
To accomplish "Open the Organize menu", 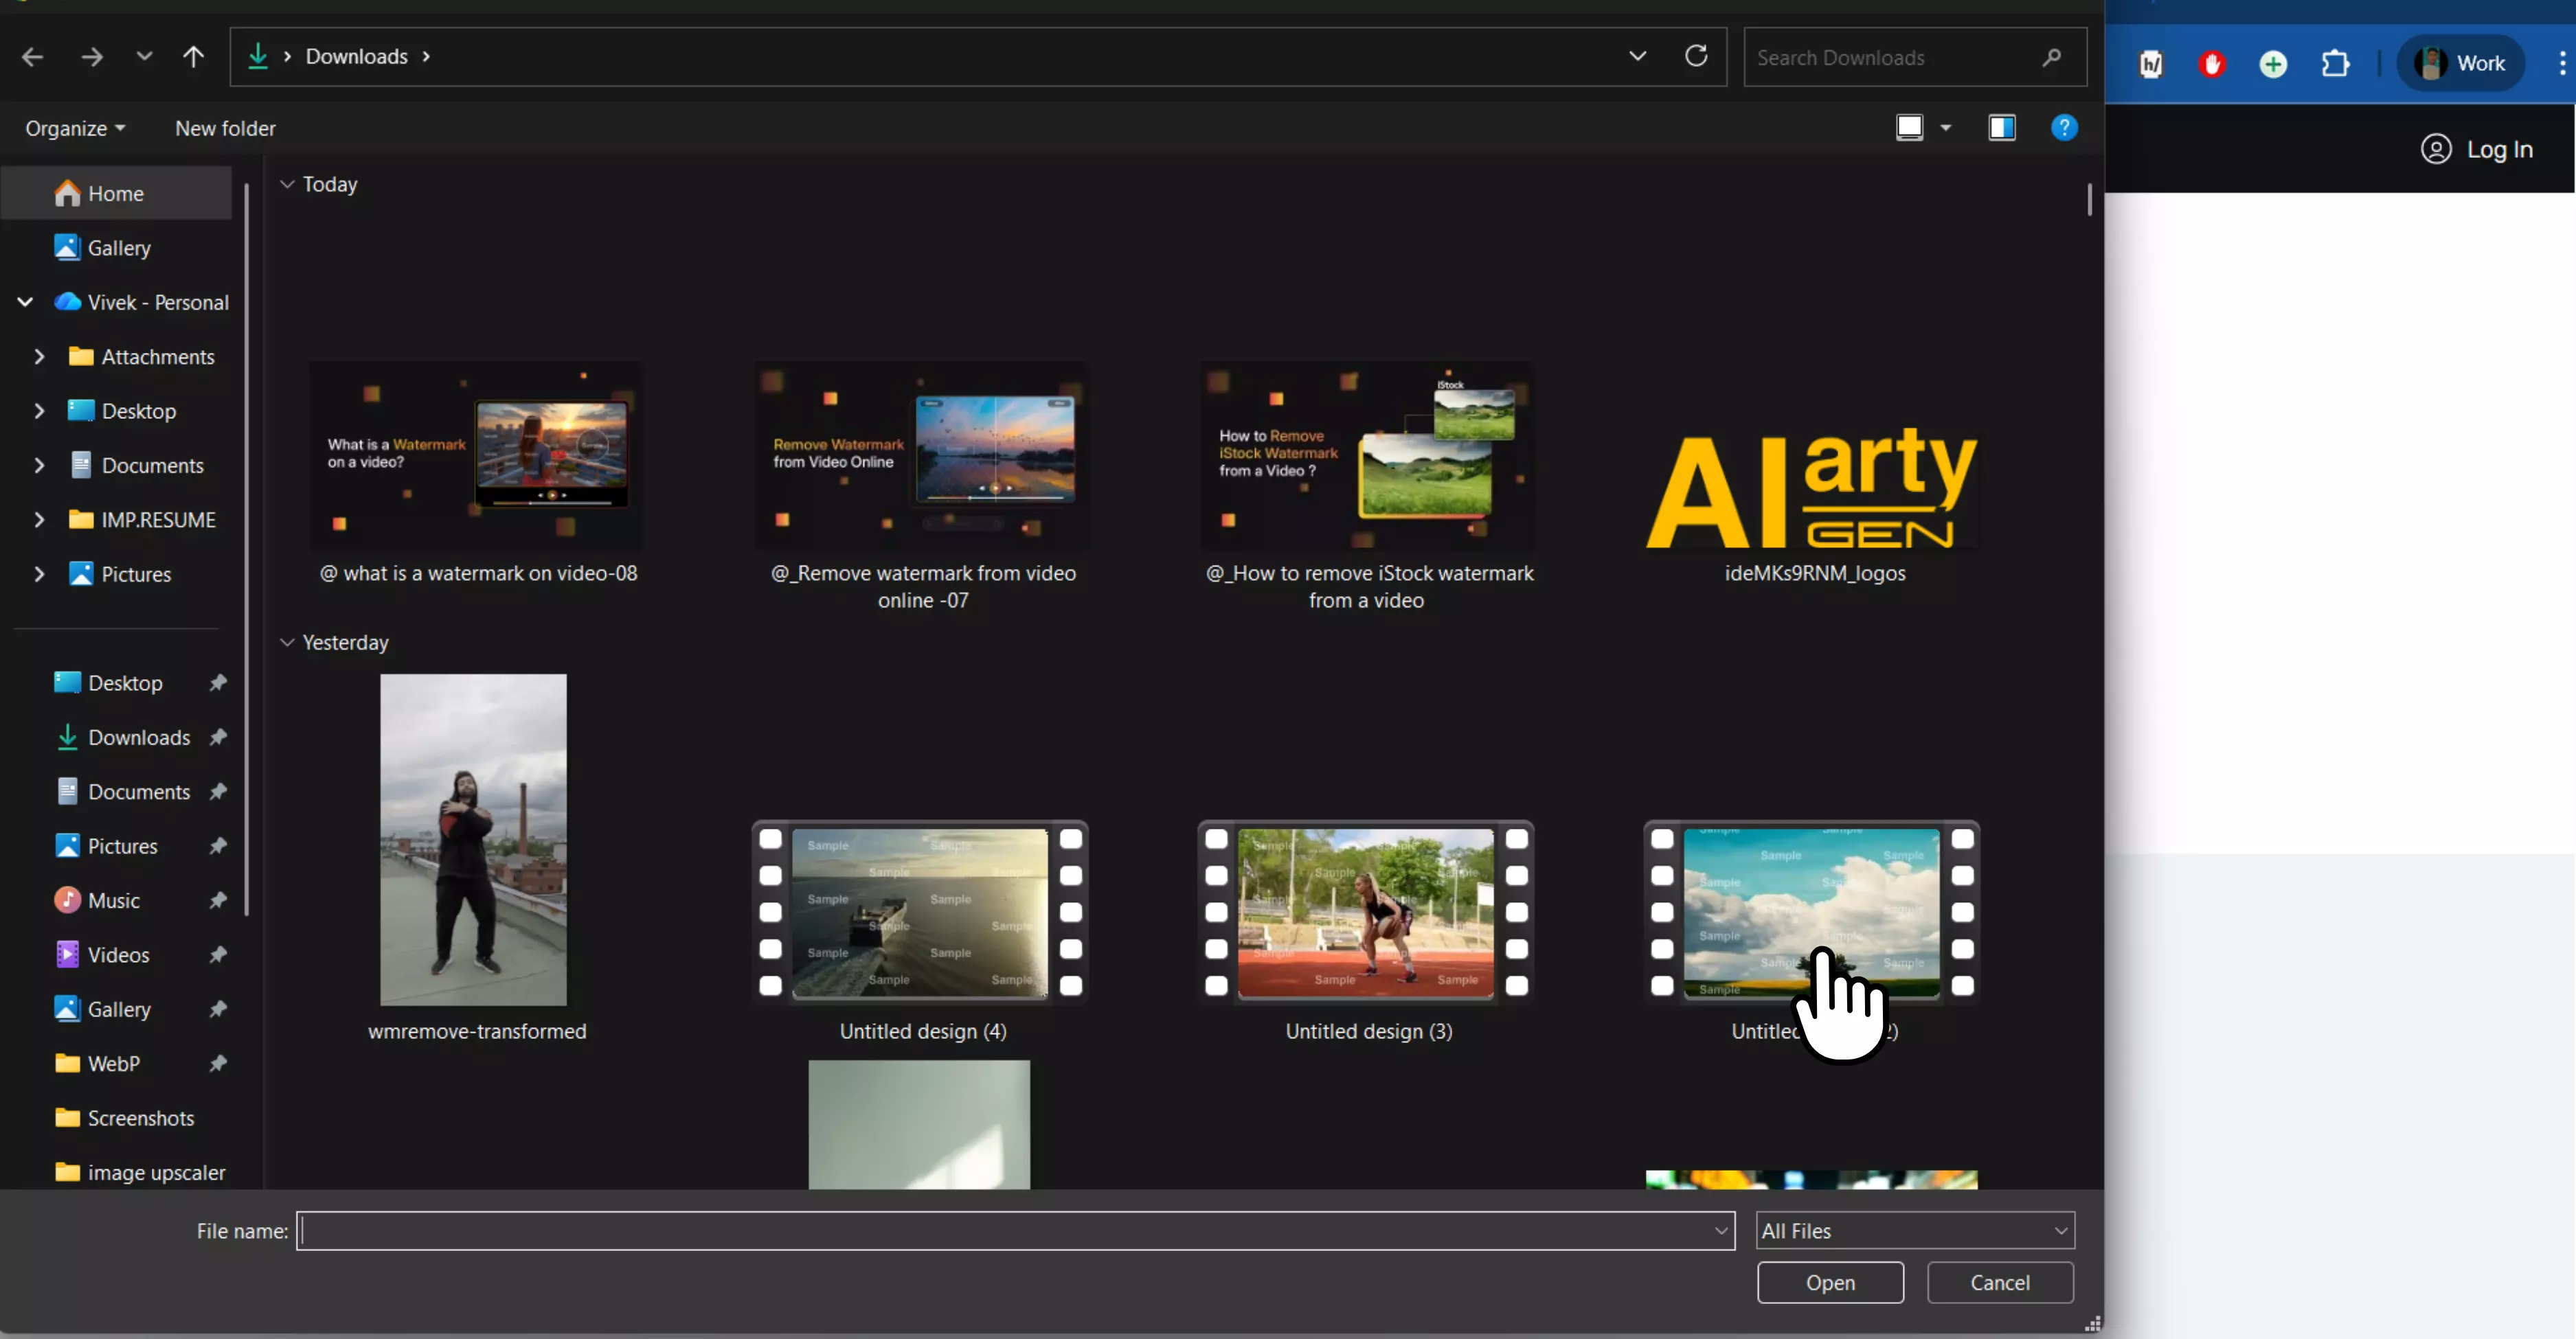I will click(x=75, y=128).
